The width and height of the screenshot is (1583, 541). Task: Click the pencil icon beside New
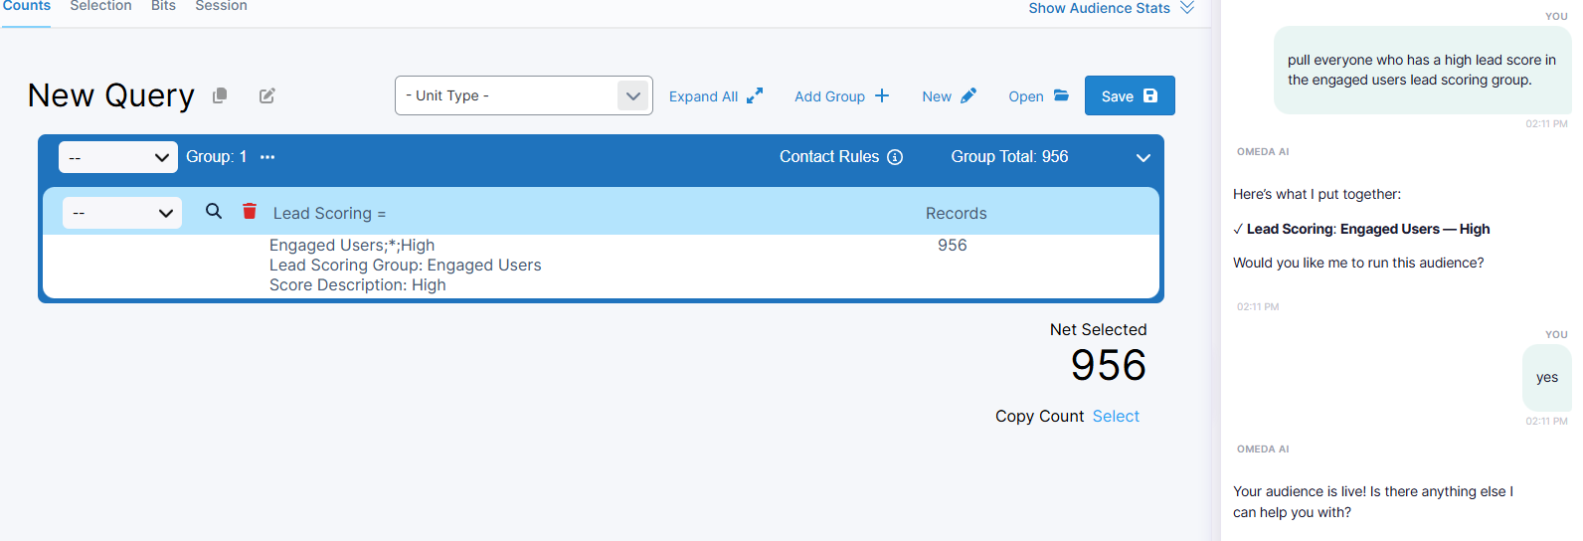pos(968,95)
